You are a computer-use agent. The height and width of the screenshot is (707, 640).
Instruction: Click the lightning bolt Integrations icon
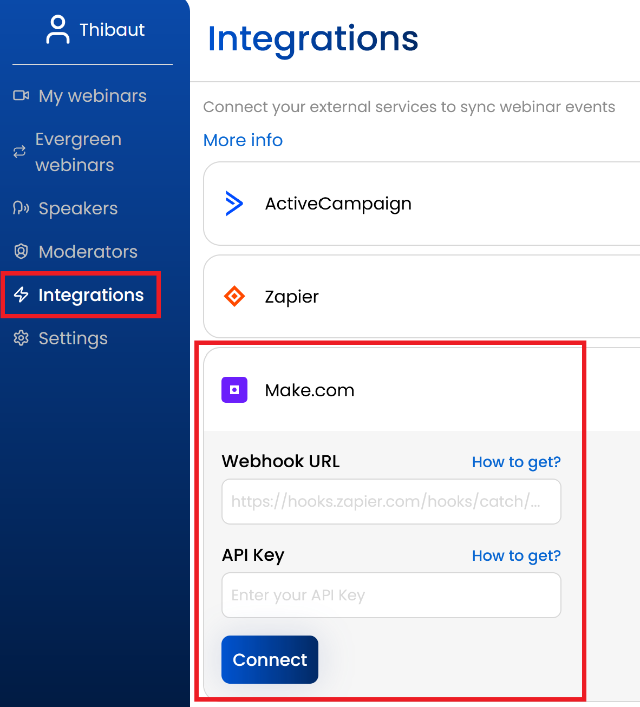coord(21,295)
